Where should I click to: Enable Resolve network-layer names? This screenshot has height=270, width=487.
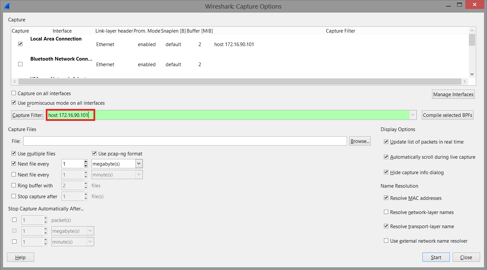tap(386, 212)
